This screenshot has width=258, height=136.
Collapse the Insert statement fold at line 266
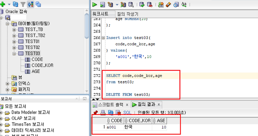103,38
